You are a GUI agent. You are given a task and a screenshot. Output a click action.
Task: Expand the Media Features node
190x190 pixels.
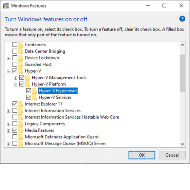coord(8,131)
